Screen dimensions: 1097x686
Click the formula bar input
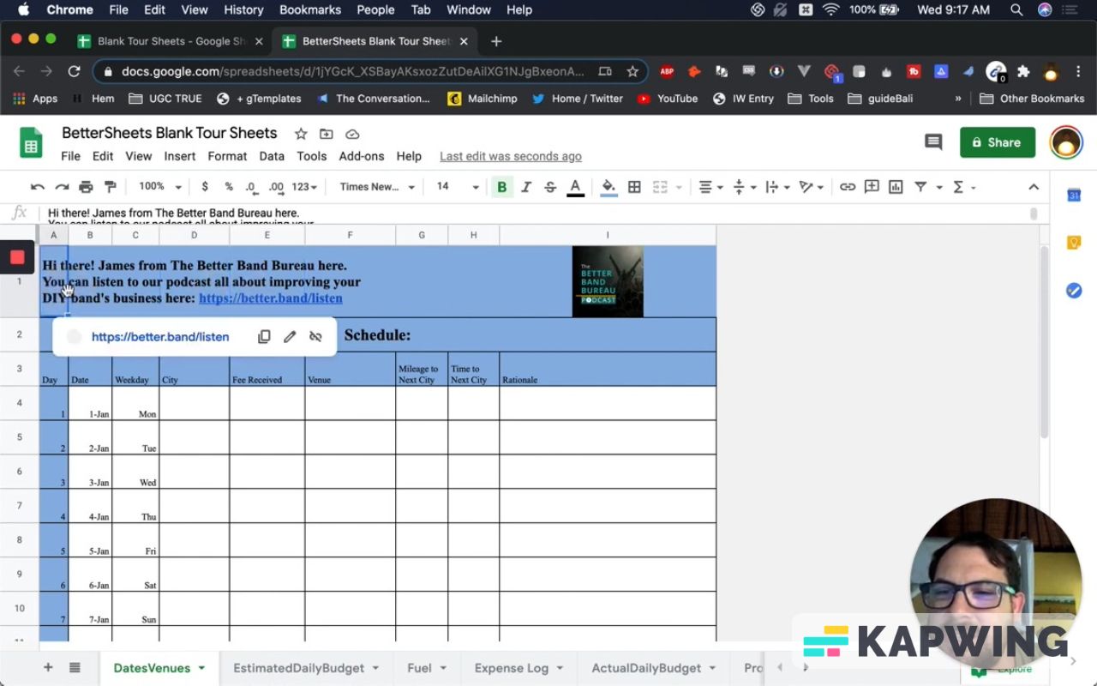pyautogui.click(x=536, y=214)
